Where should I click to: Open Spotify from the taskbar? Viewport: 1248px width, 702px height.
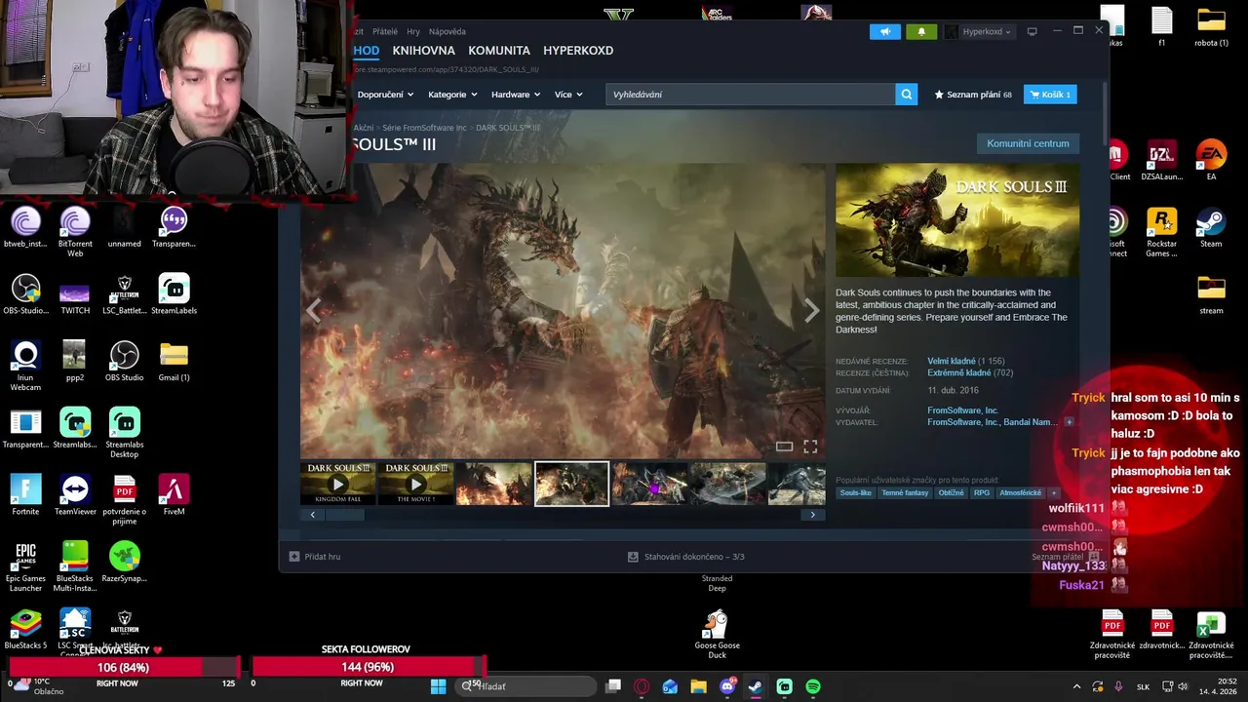813,686
